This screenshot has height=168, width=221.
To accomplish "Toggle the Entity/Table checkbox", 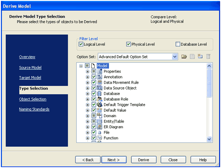I will [94, 121].
